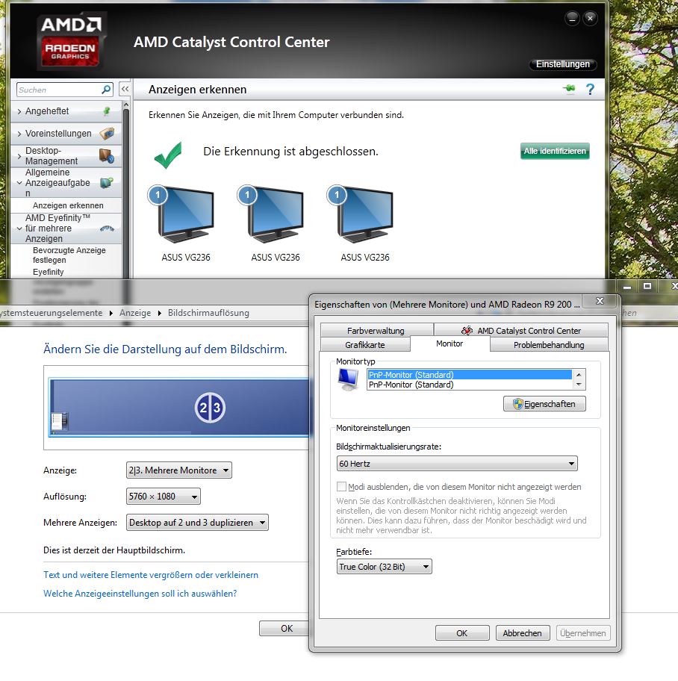Click the Alle identifizieren button
Screen dimensions: 678x681
point(555,151)
